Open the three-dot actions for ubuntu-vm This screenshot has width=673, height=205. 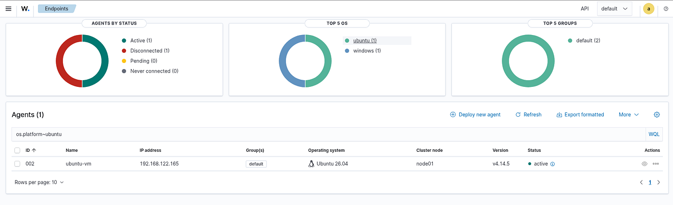pyautogui.click(x=656, y=164)
